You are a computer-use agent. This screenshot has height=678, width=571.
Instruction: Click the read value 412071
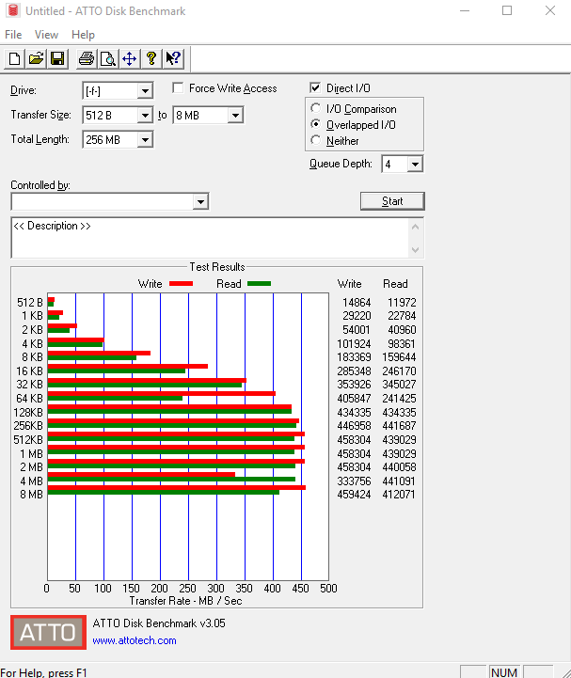coord(399,495)
